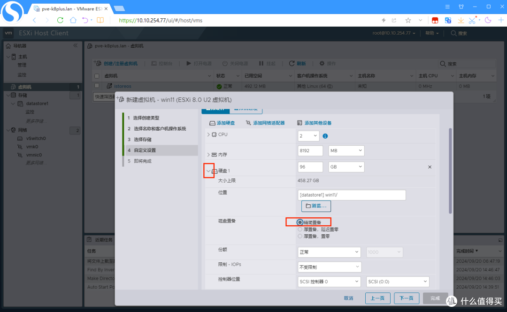Click the 浏览... browse button
The image size is (507, 312).
[x=316, y=206]
